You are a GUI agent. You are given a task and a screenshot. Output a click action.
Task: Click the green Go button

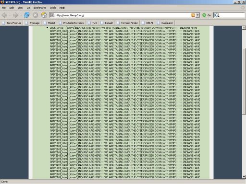207,15
